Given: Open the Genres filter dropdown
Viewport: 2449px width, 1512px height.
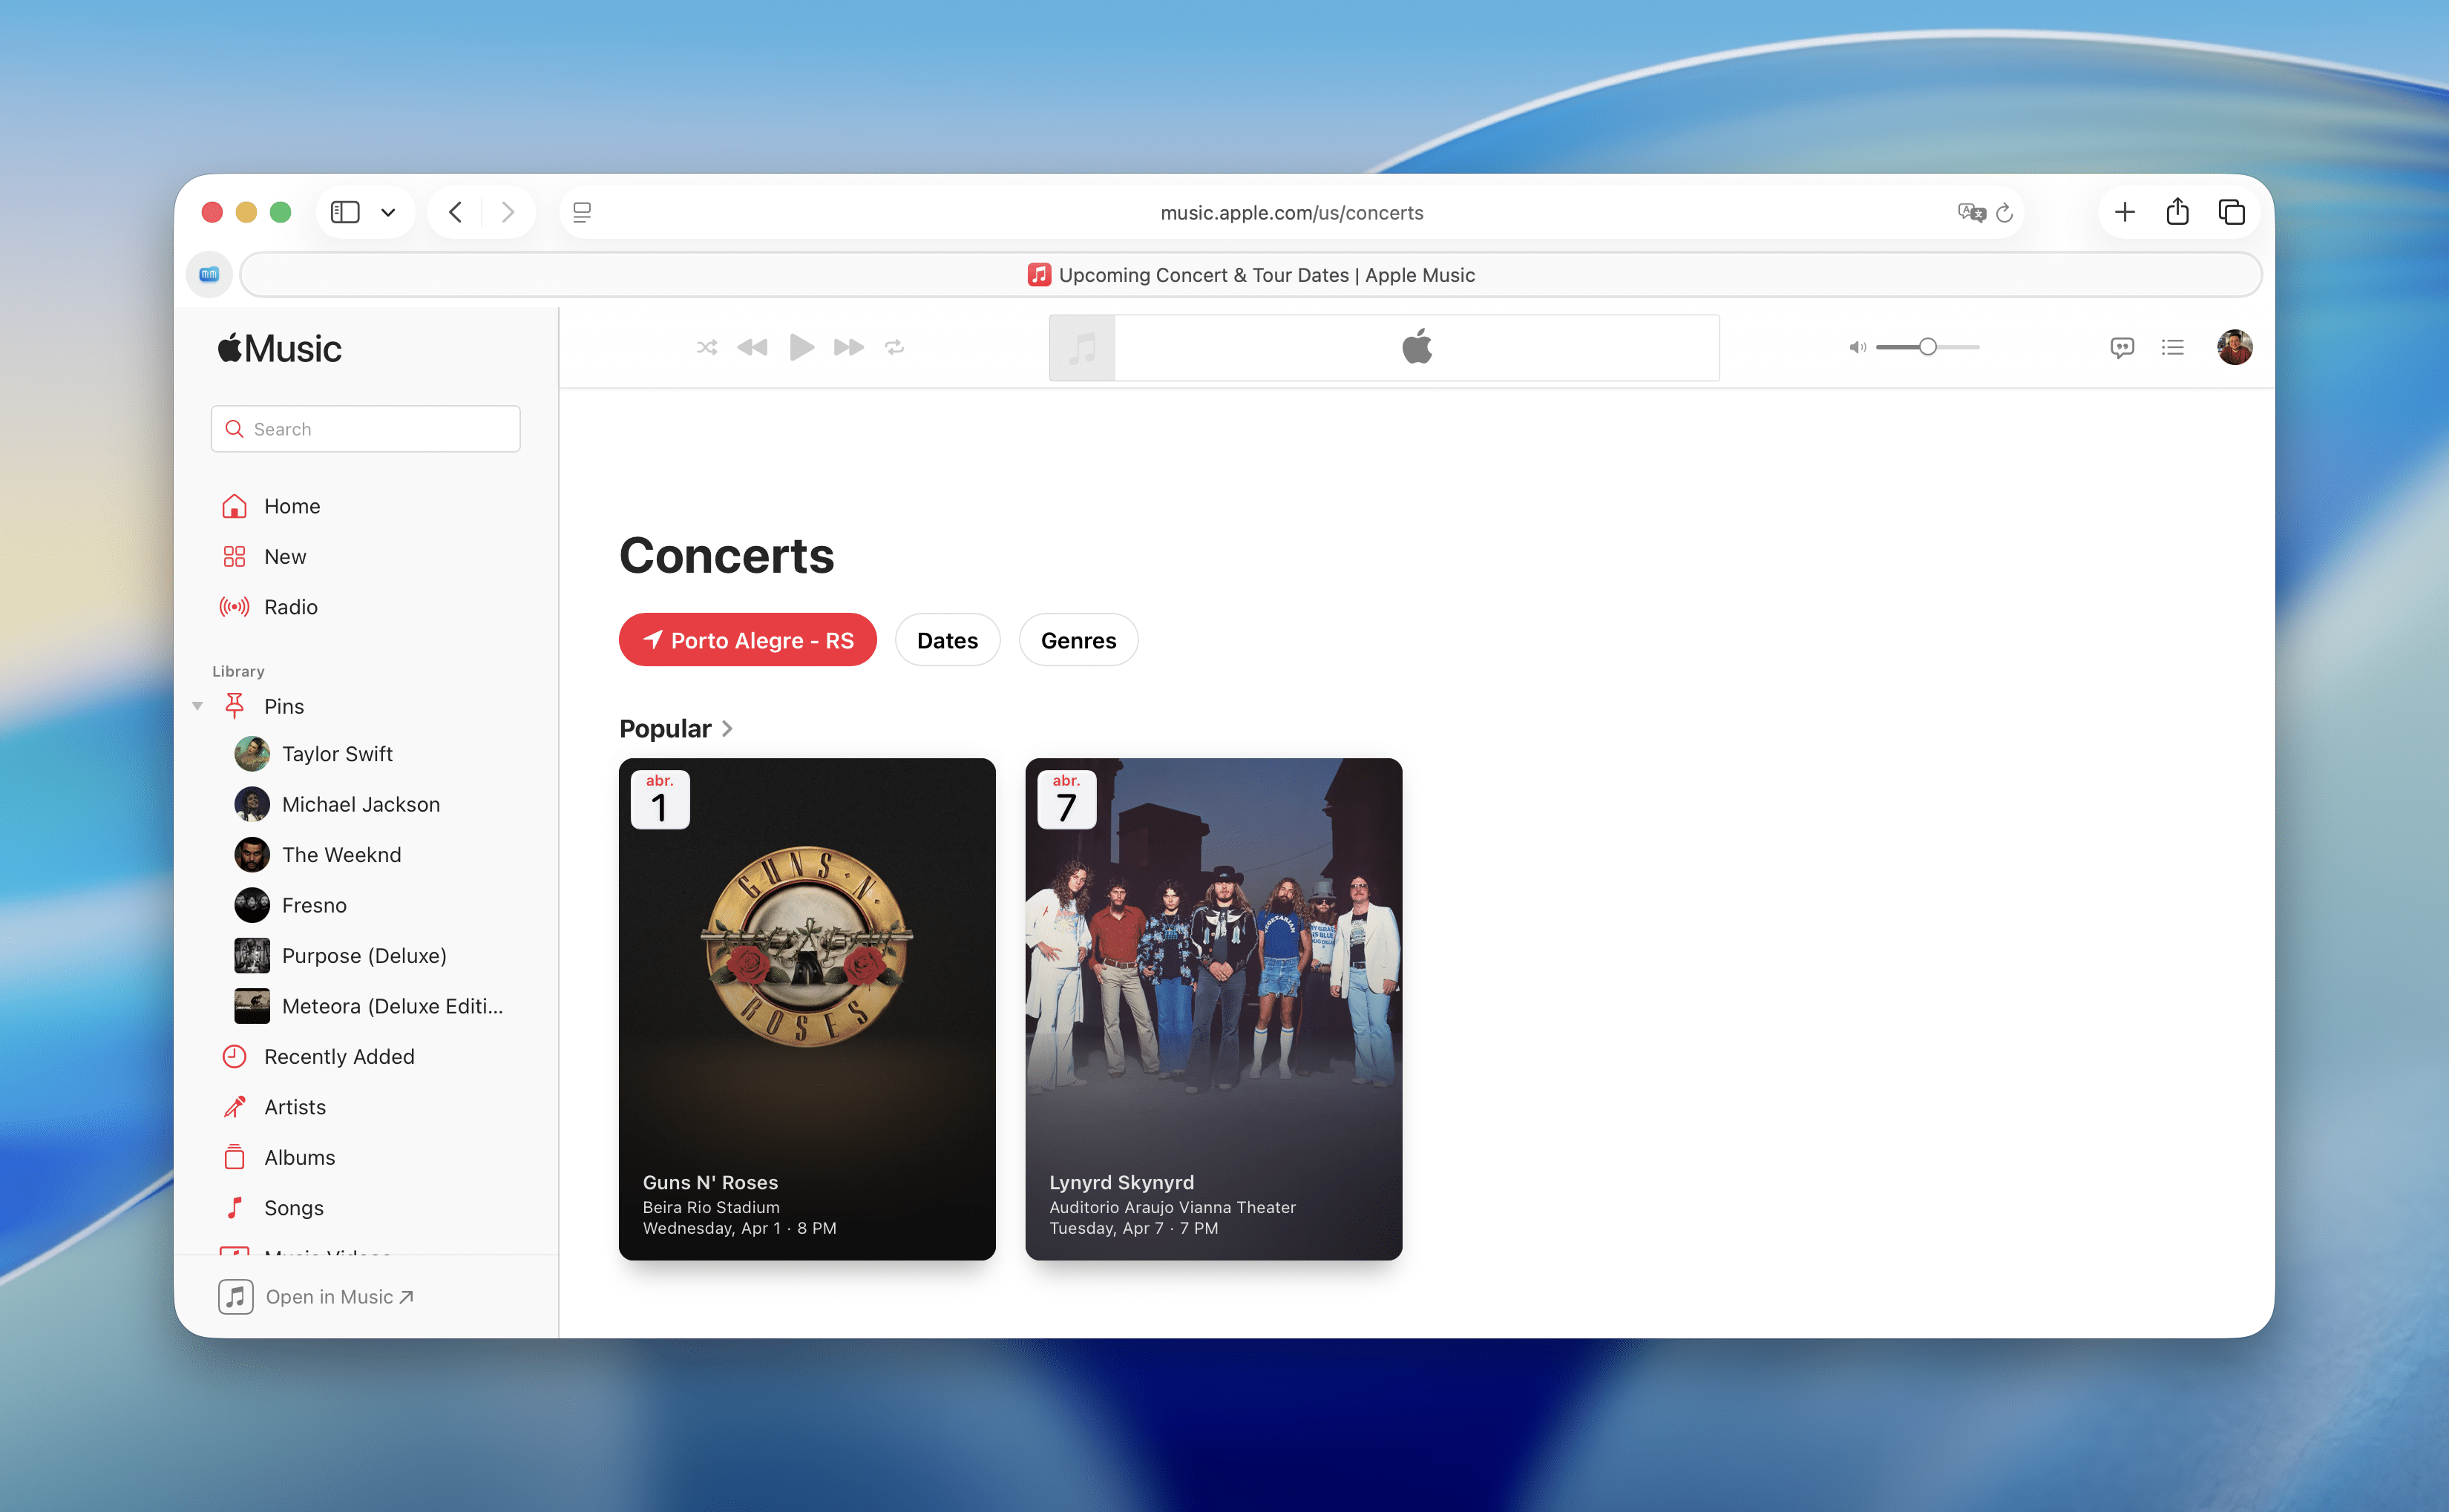Looking at the screenshot, I should pyautogui.click(x=1077, y=640).
